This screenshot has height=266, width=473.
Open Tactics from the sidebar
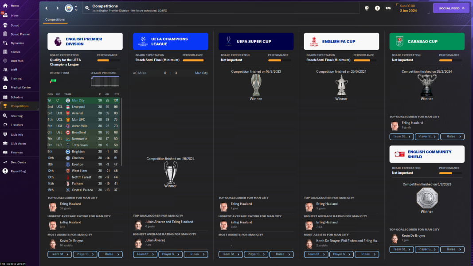pos(16,52)
